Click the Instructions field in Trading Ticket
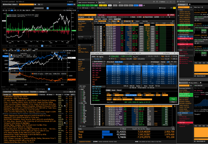 pyautogui.click(x=143, y=99)
